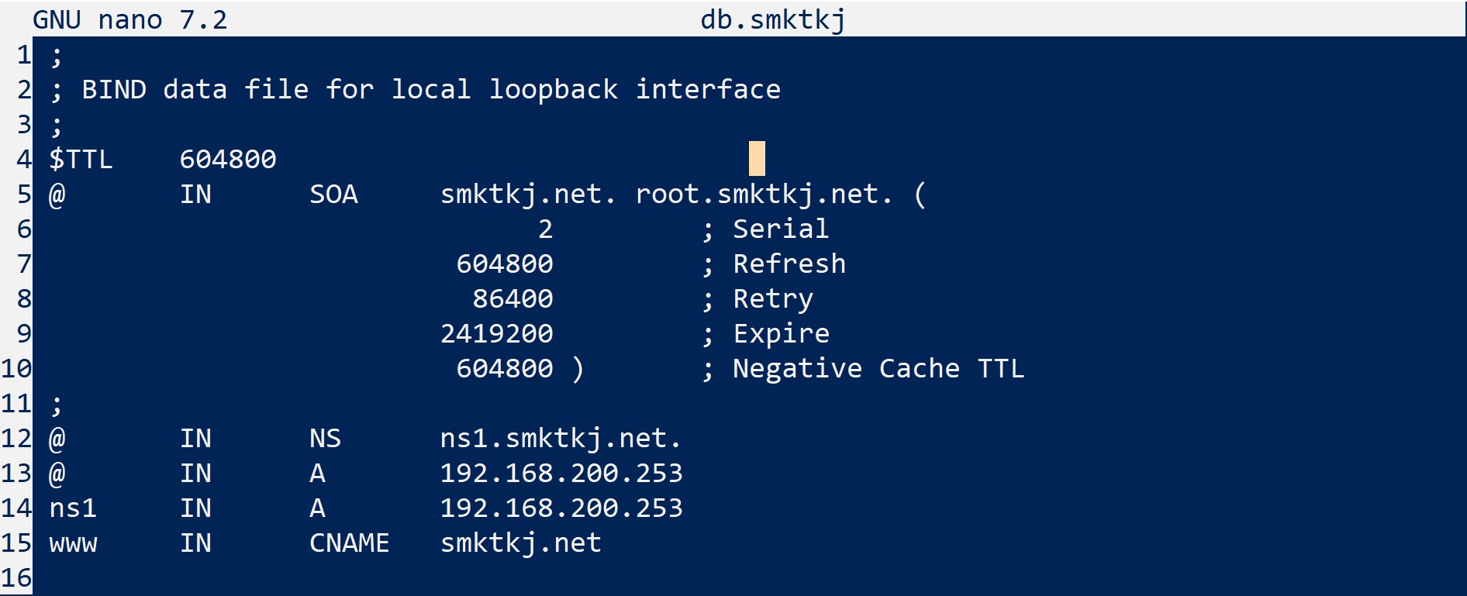Click the Refresh comment text
1467x596 pixels.
coord(789,264)
